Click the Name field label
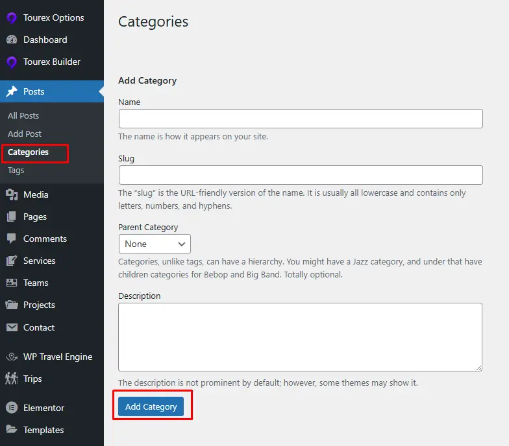The height and width of the screenshot is (446, 509). [130, 102]
